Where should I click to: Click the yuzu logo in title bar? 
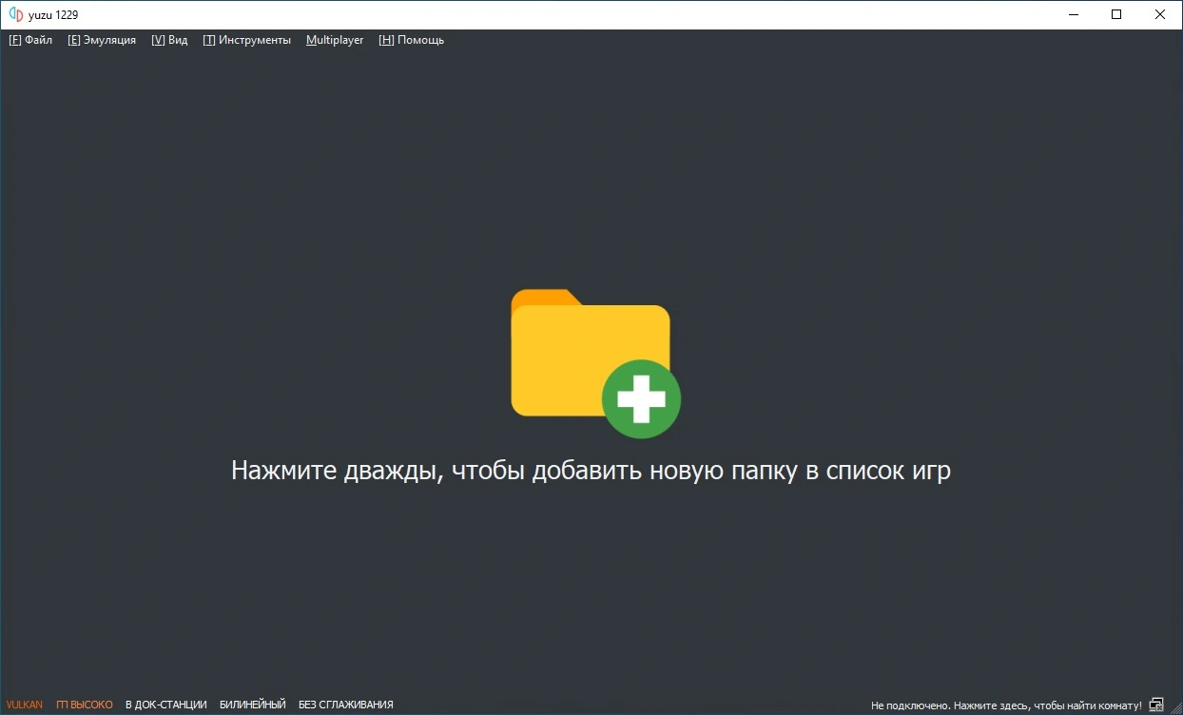tap(15, 14)
